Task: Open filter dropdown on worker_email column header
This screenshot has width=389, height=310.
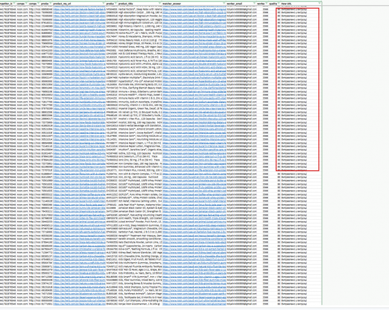Action: pyautogui.click(x=255, y=4)
